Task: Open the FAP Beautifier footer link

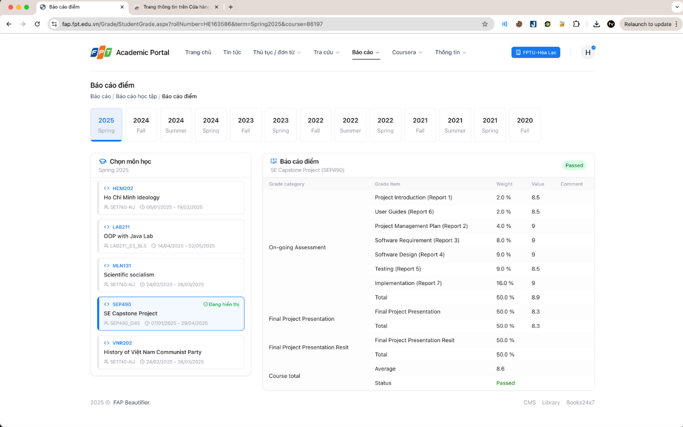Action: point(132,402)
